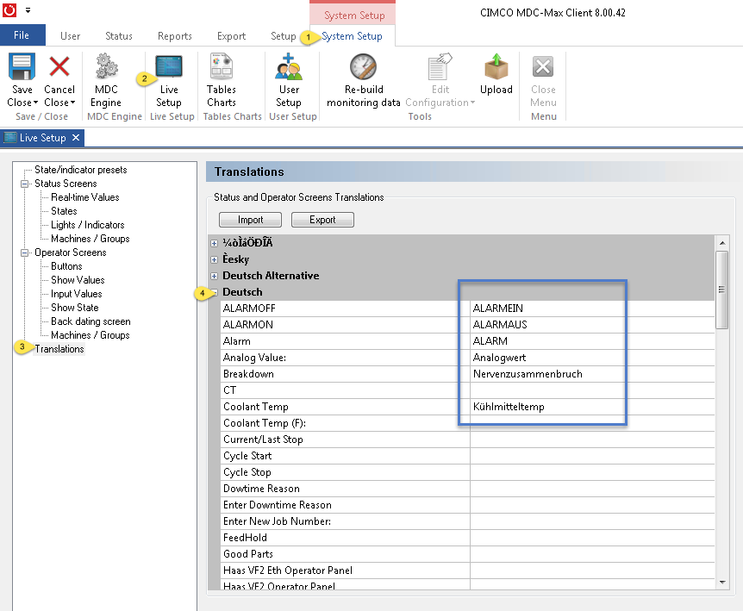Viewport: 743px width, 611px height.
Task: Switch to the Reports ribbon tab
Action: click(174, 36)
